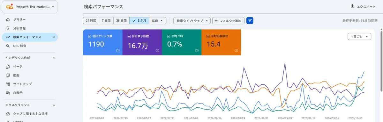The image size is (383, 122).
Task: Click the blue filter options icon button
Action: point(250,21)
